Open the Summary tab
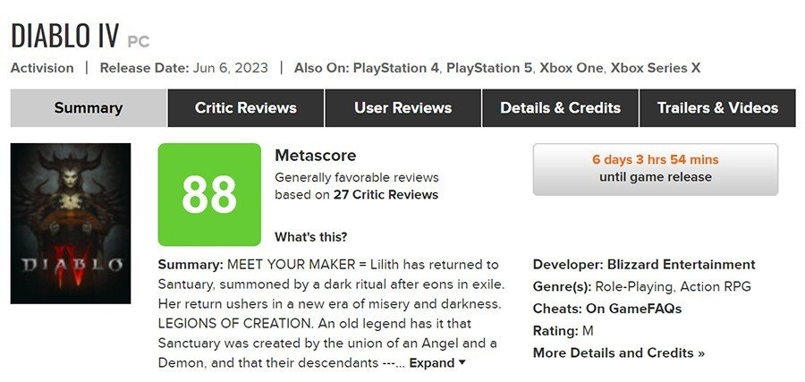This screenshot has width=805, height=382. tap(89, 108)
